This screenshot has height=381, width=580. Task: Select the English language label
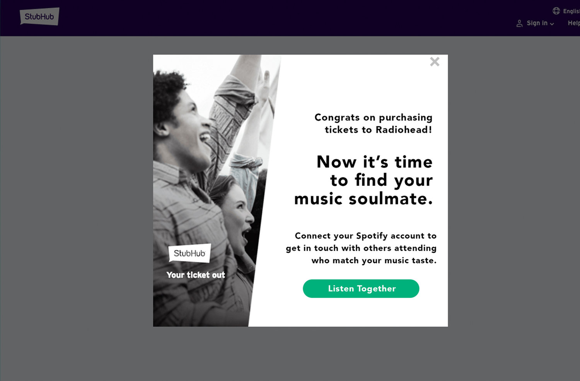(571, 11)
